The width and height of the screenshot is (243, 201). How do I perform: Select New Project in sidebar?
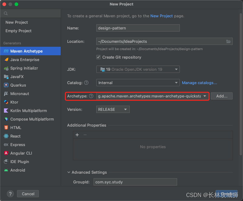coord(17,22)
